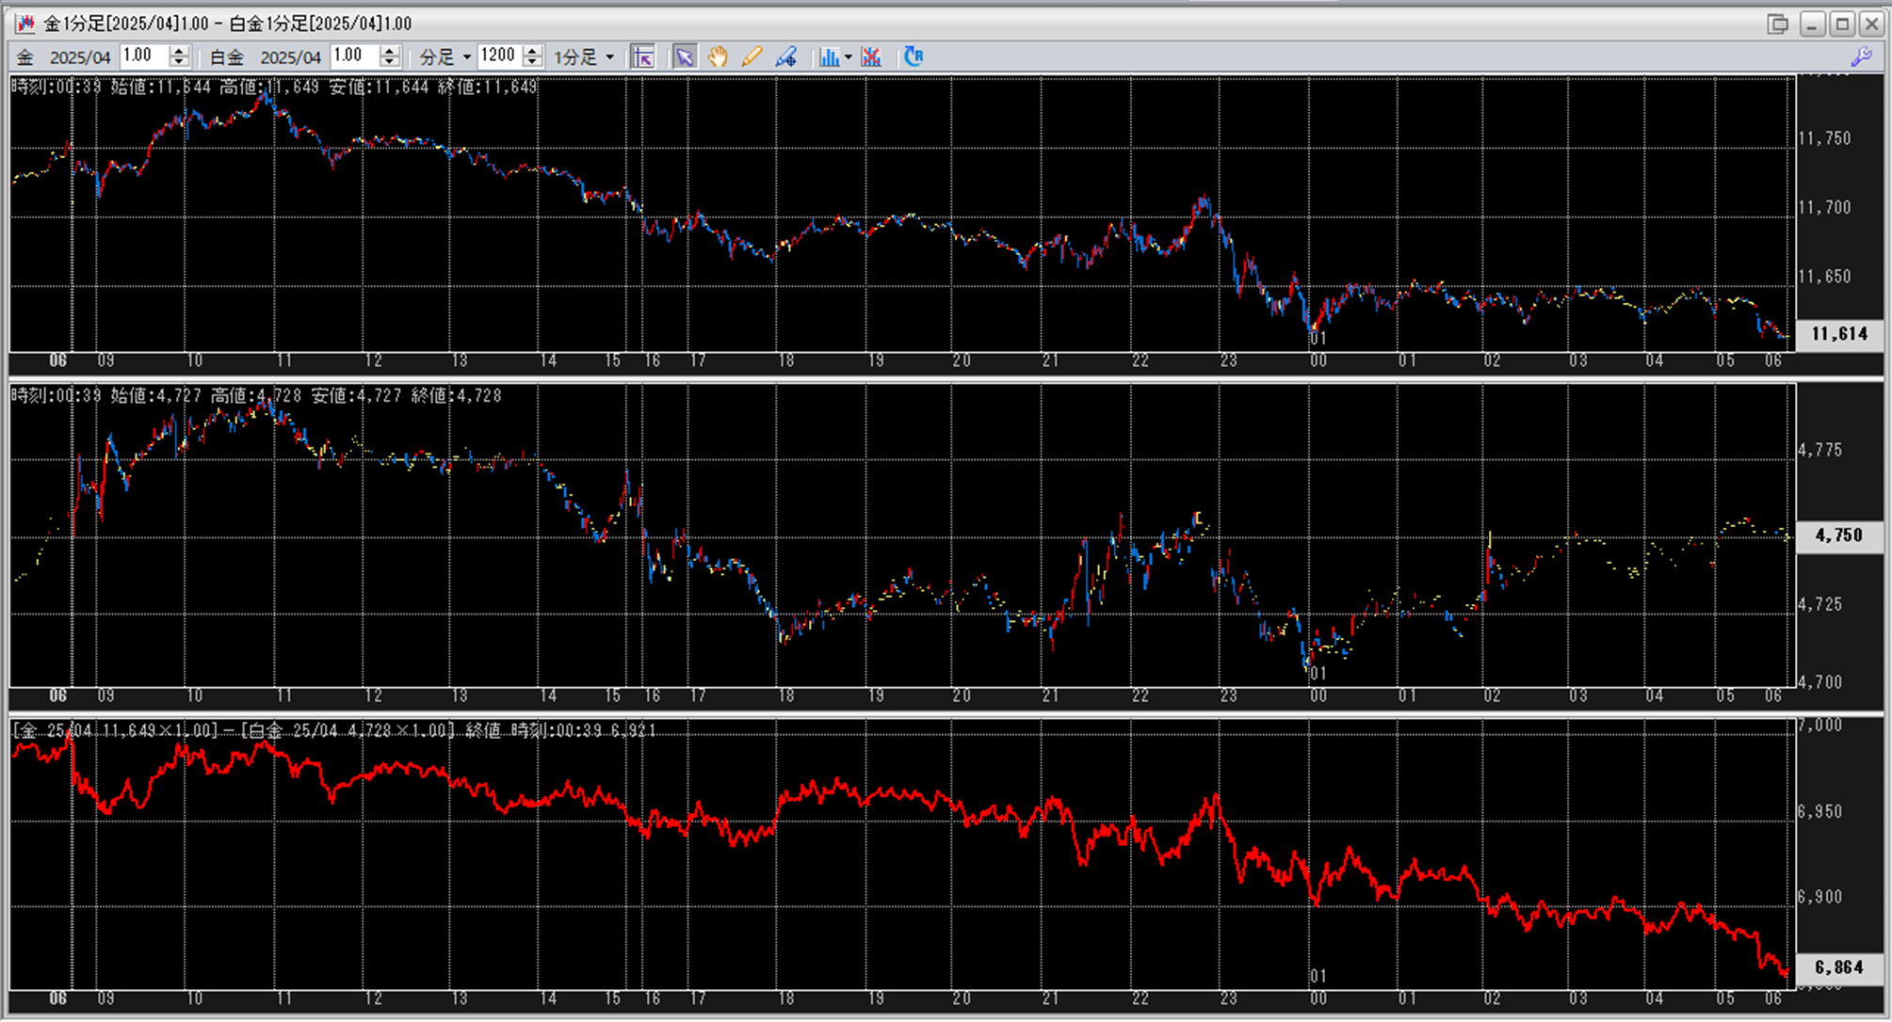This screenshot has width=1892, height=1022.
Task: Decrease the platinum 1.00 multiplier stepper
Action: tap(390, 63)
